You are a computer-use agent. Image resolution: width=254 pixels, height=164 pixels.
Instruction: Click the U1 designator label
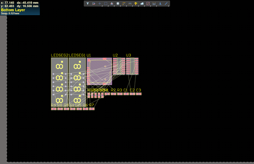coord(88,55)
